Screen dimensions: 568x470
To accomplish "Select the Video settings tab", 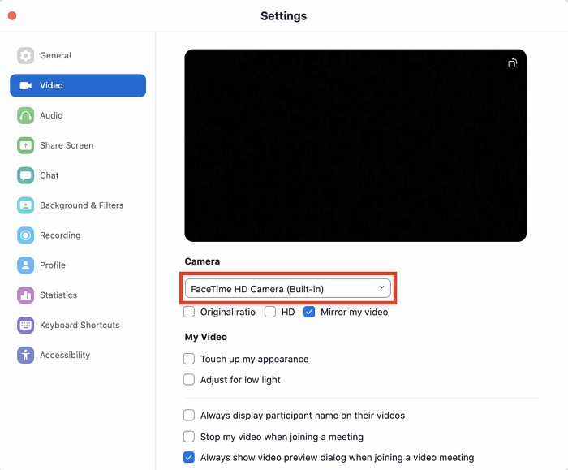I will (78, 85).
